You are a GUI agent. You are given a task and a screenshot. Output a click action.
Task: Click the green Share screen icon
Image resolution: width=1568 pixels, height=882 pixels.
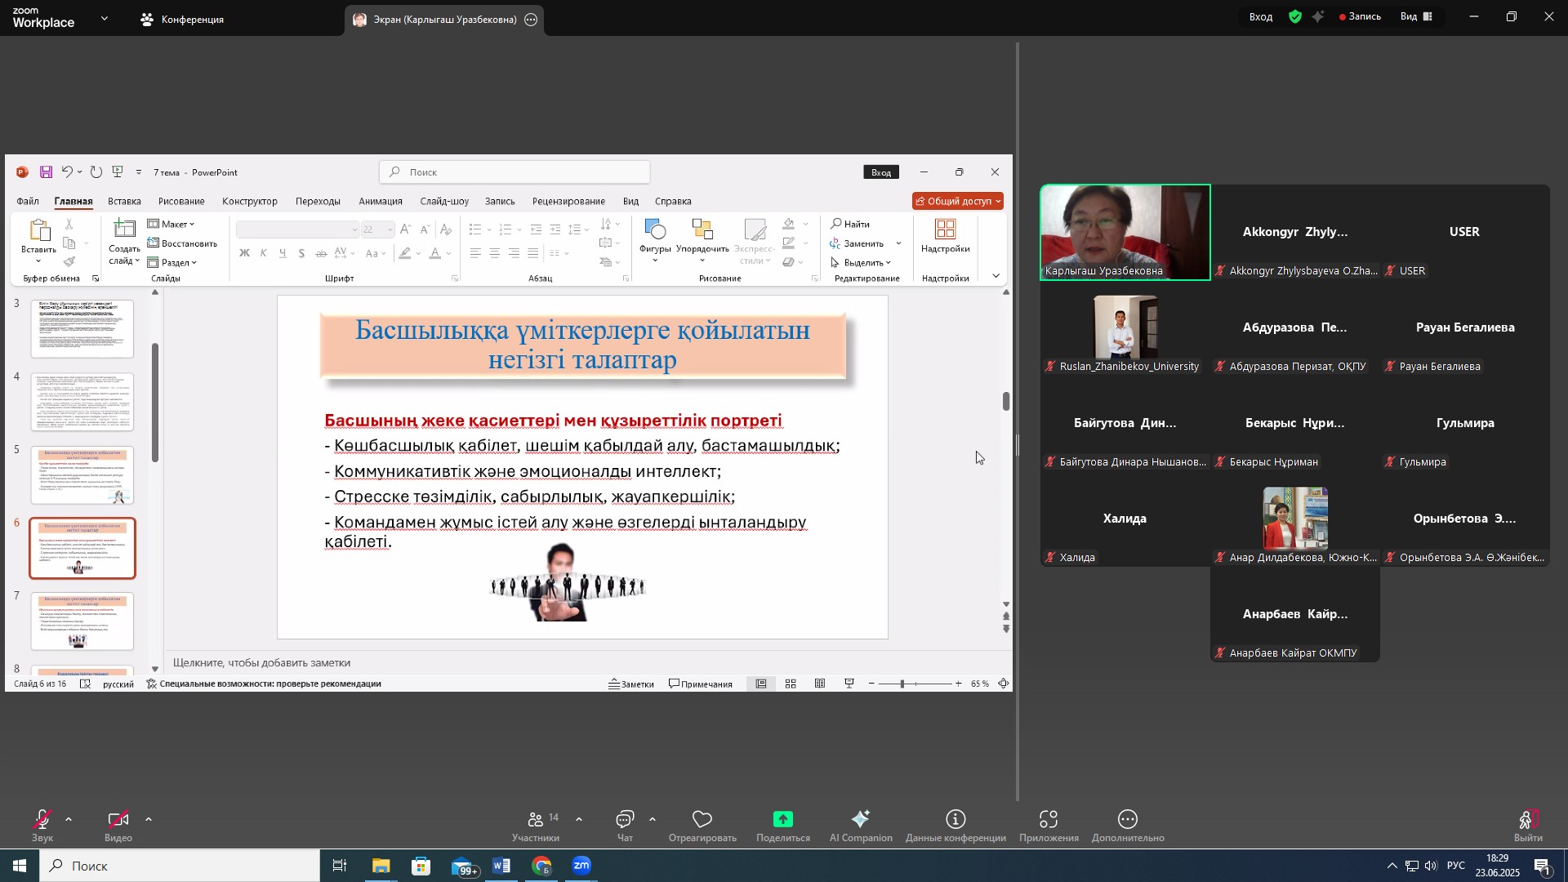[782, 820]
